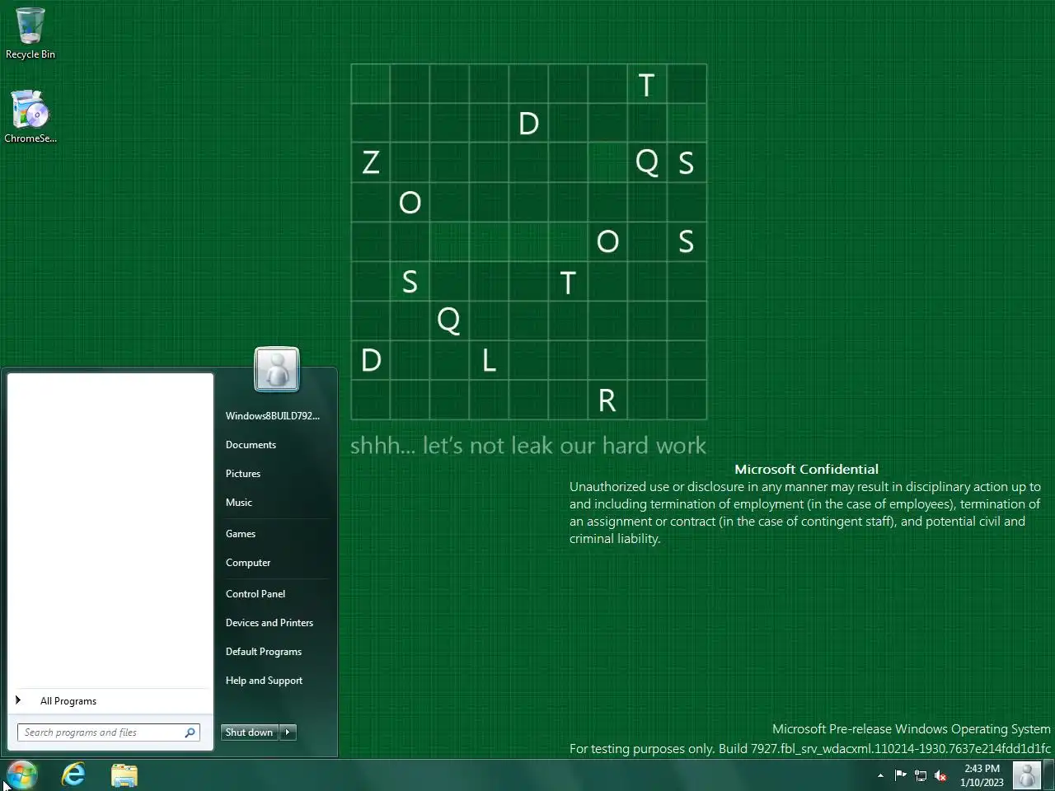Launch Internet Explorer from the taskbar
Image resolution: width=1055 pixels, height=791 pixels.
click(73, 775)
